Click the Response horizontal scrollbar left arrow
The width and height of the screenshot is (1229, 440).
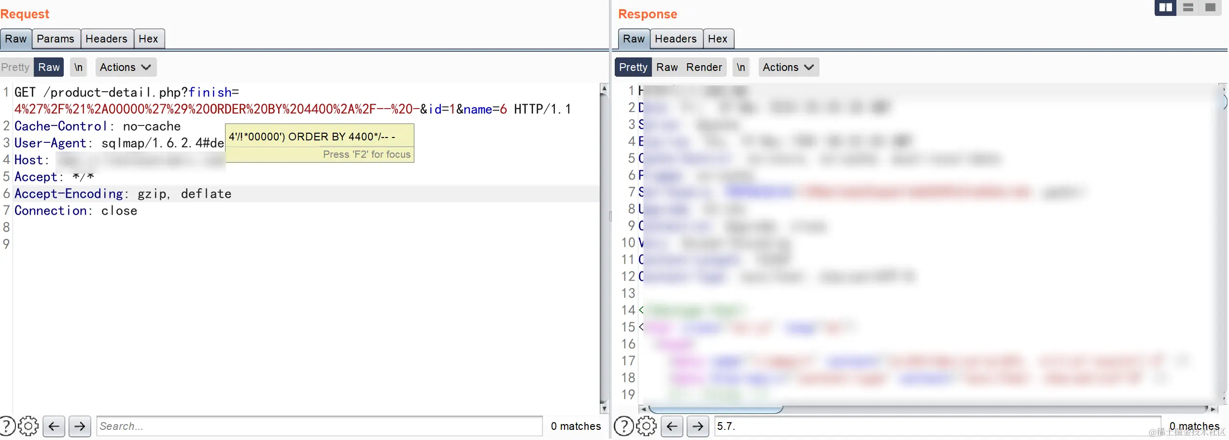pyautogui.click(x=643, y=409)
